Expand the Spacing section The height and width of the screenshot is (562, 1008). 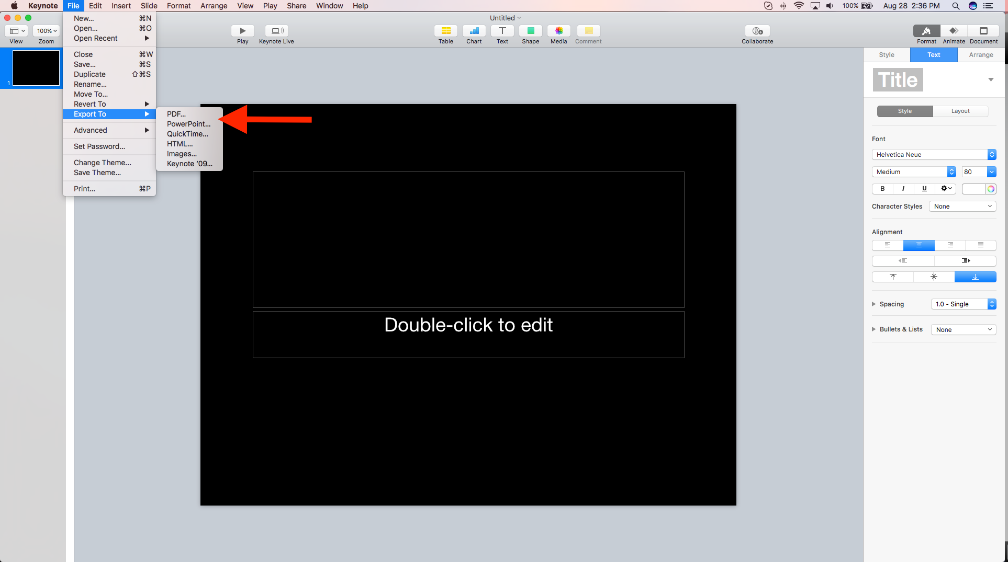pyautogui.click(x=874, y=304)
